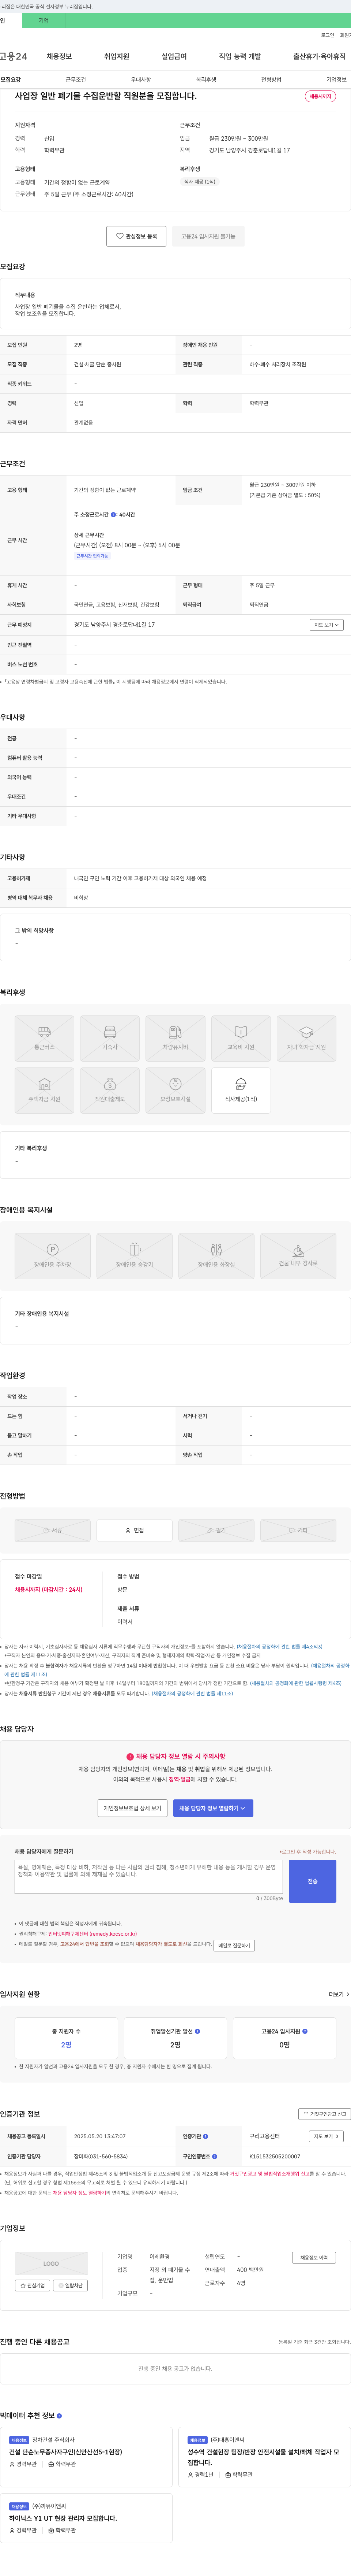The height and width of the screenshot is (2576, 351).
Task: Click 더보기 beside 입사지원 현황
Action: point(339,1994)
